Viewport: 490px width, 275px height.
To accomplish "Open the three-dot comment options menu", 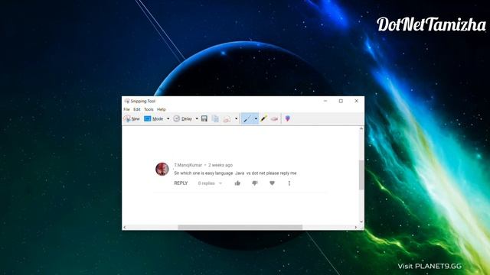I will tap(289, 183).
